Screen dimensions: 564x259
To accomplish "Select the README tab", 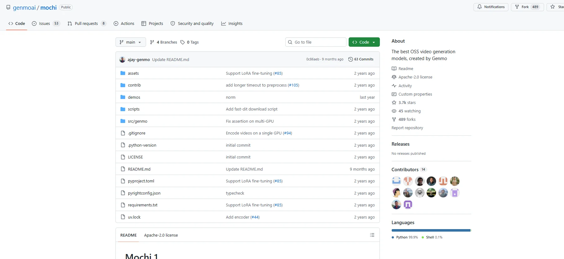I will [x=129, y=235].
